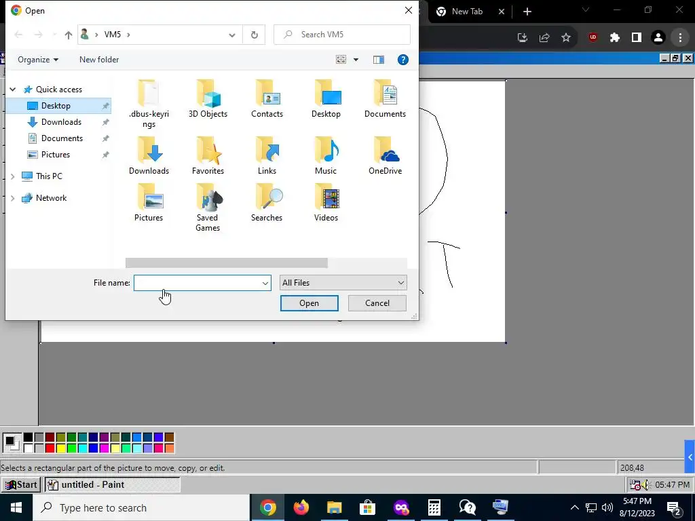The width and height of the screenshot is (695, 521).
Task: Open Chrome's tab search chevron
Action: [x=586, y=10]
